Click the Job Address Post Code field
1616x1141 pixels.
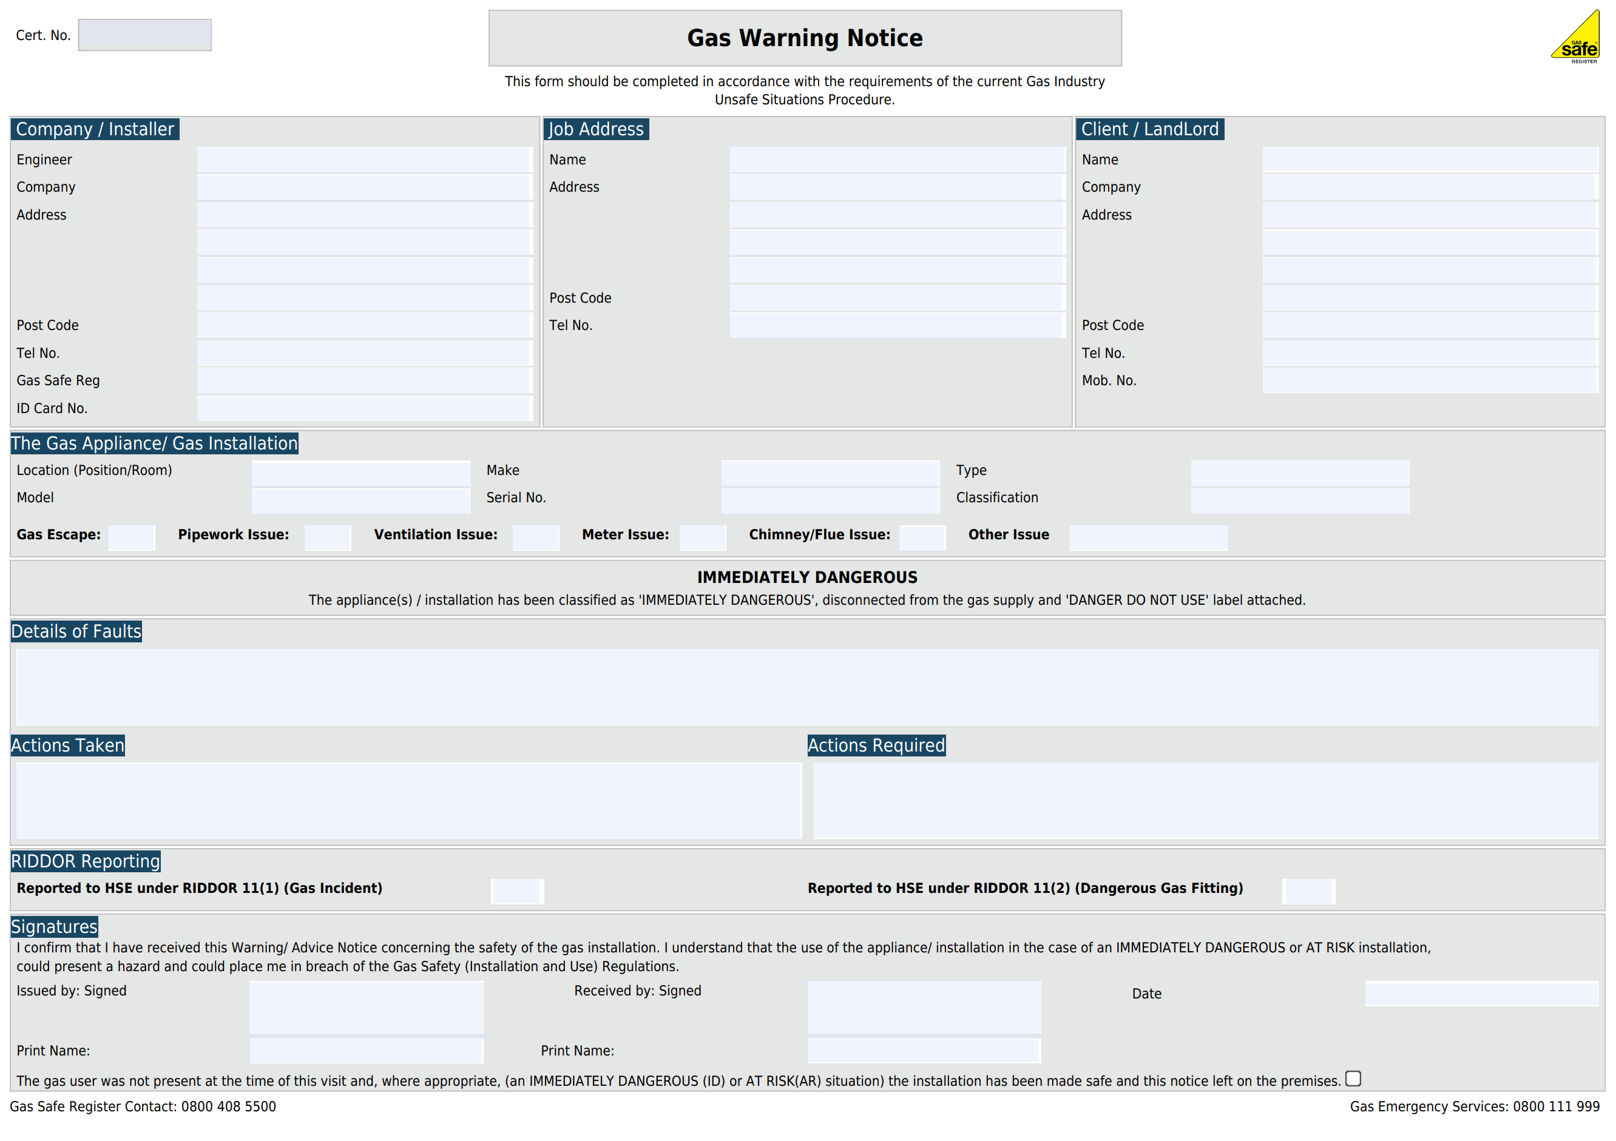pos(897,298)
